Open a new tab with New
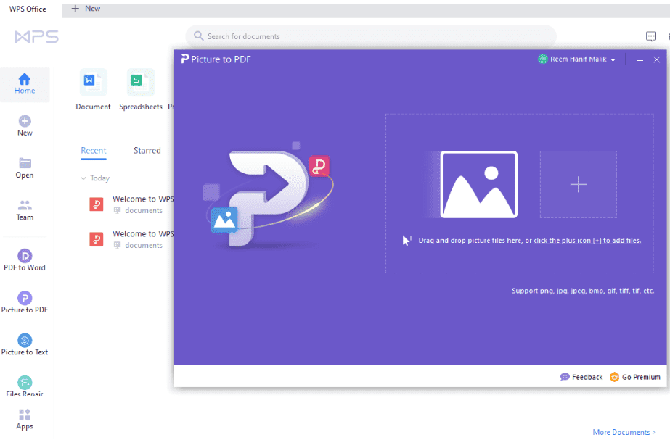The image size is (670, 440). pyautogui.click(x=86, y=9)
